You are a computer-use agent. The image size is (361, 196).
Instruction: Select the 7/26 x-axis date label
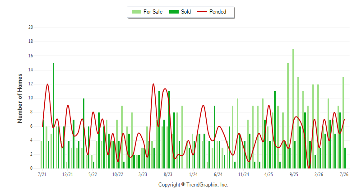click(x=344, y=174)
